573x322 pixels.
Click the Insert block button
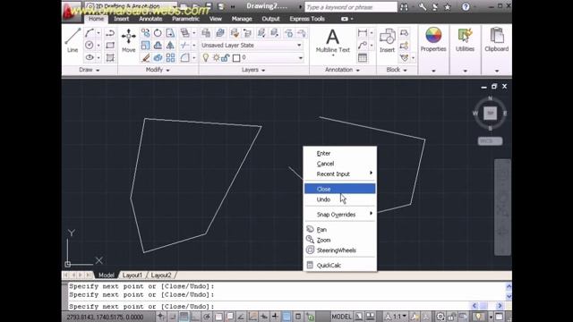(x=387, y=40)
